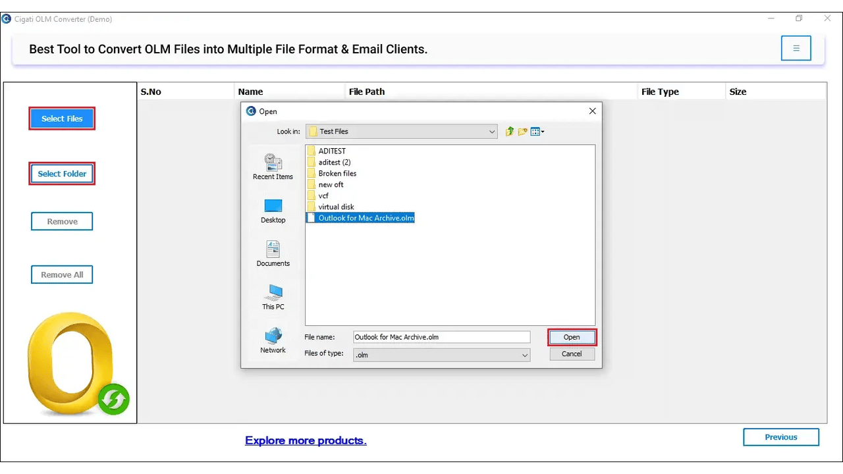This screenshot has height=474, width=843.
Task: Open the This PC shortcut
Action: coord(273,298)
